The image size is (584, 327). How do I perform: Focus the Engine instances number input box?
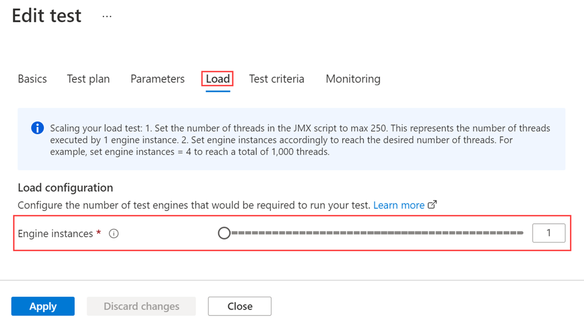point(548,233)
